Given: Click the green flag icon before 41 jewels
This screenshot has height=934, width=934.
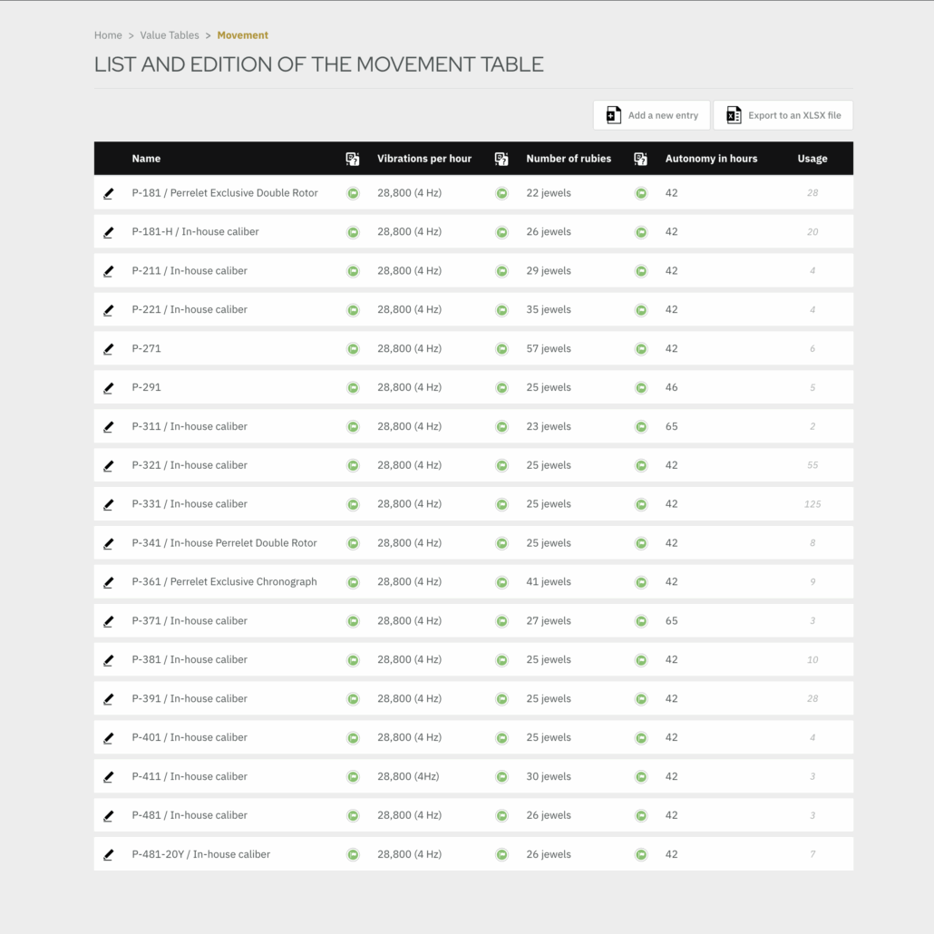Looking at the screenshot, I should (502, 582).
